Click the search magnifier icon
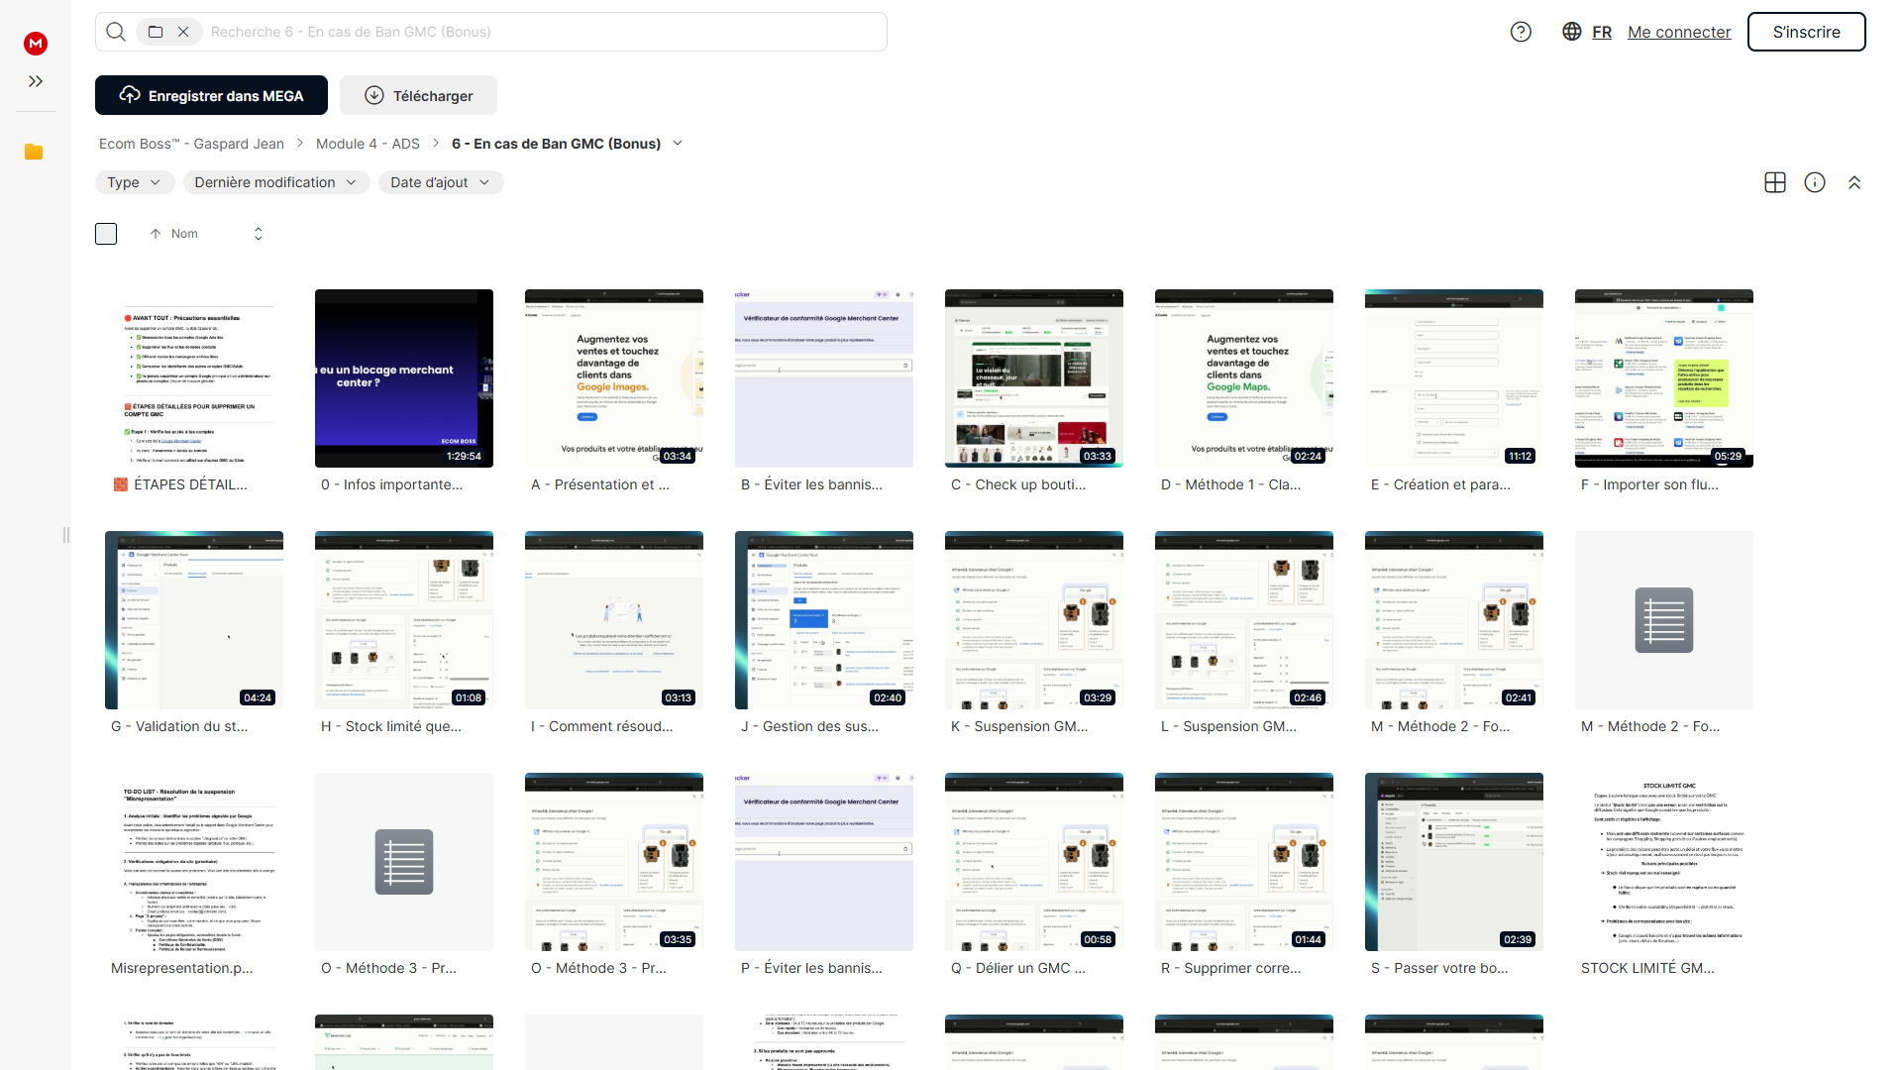Image resolution: width=1902 pixels, height=1070 pixels. [116, 32]
